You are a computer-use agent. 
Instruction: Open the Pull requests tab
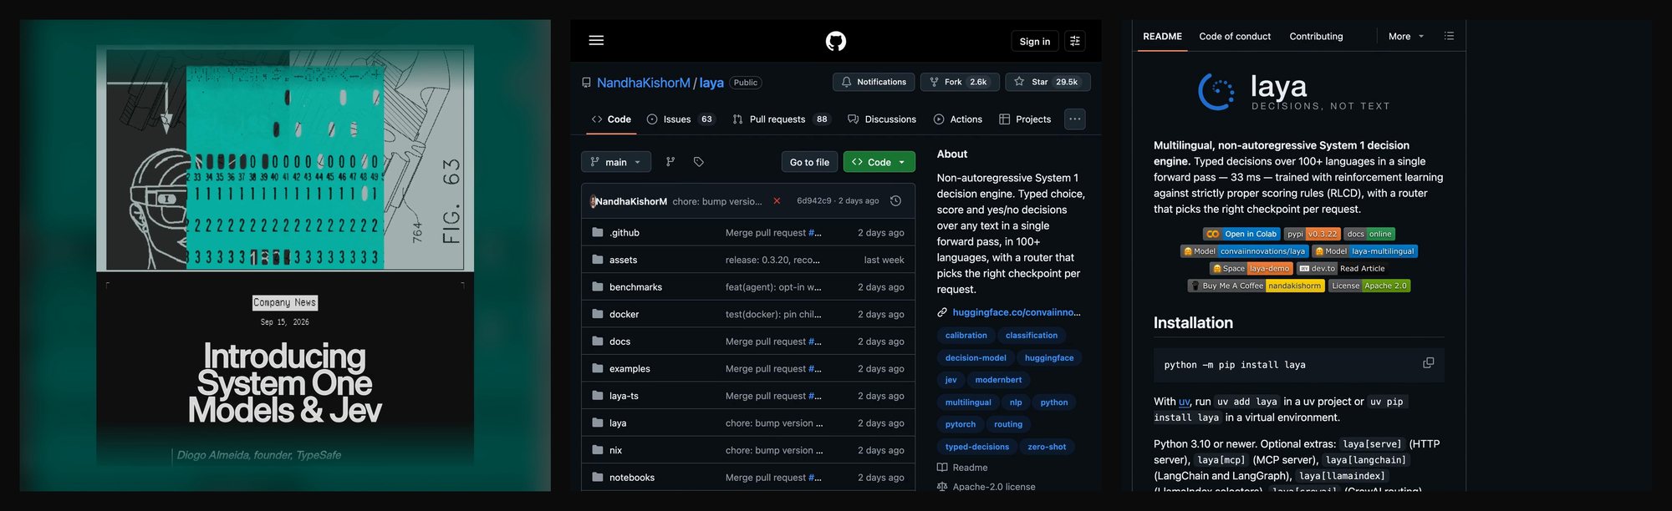click(x=781, y=119)
